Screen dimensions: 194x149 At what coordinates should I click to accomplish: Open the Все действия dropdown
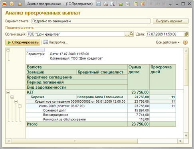[168, 42]
